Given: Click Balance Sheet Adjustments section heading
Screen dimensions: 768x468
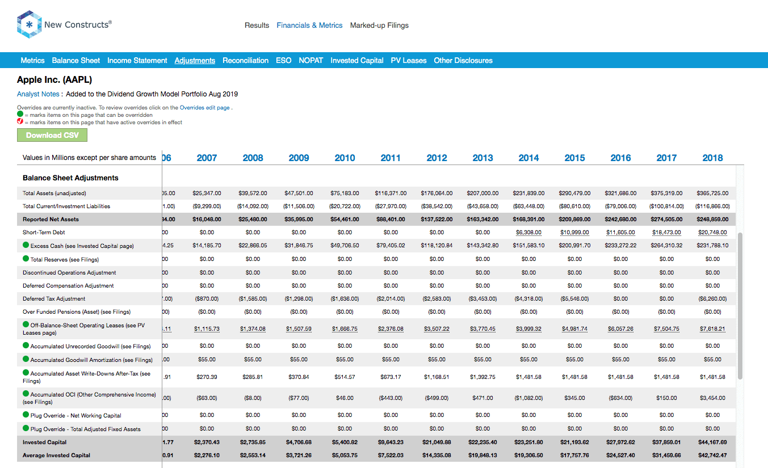Looking at the screenshot, I should tap(70, 178).
